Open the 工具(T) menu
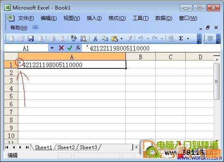The image size is (224, 162). tap(140, 18)
